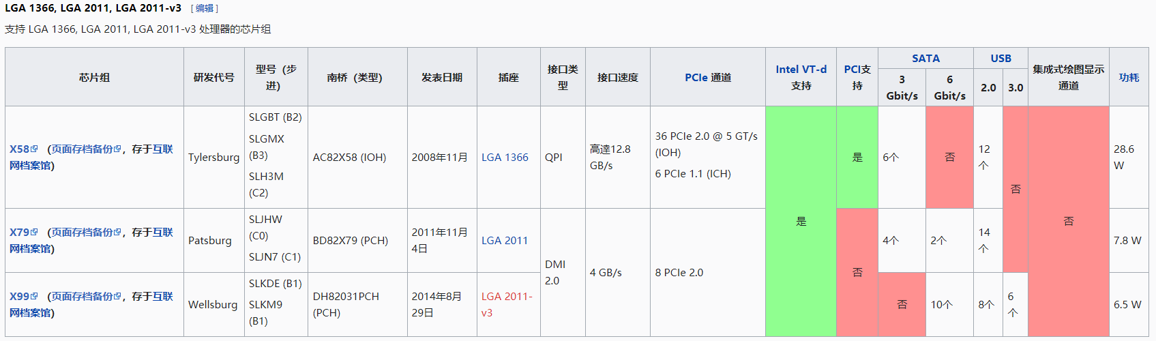The width and height of the screenshot is (1156, 341).
Task: Open the PCIe 通道 header link
Action: (708, 77)
